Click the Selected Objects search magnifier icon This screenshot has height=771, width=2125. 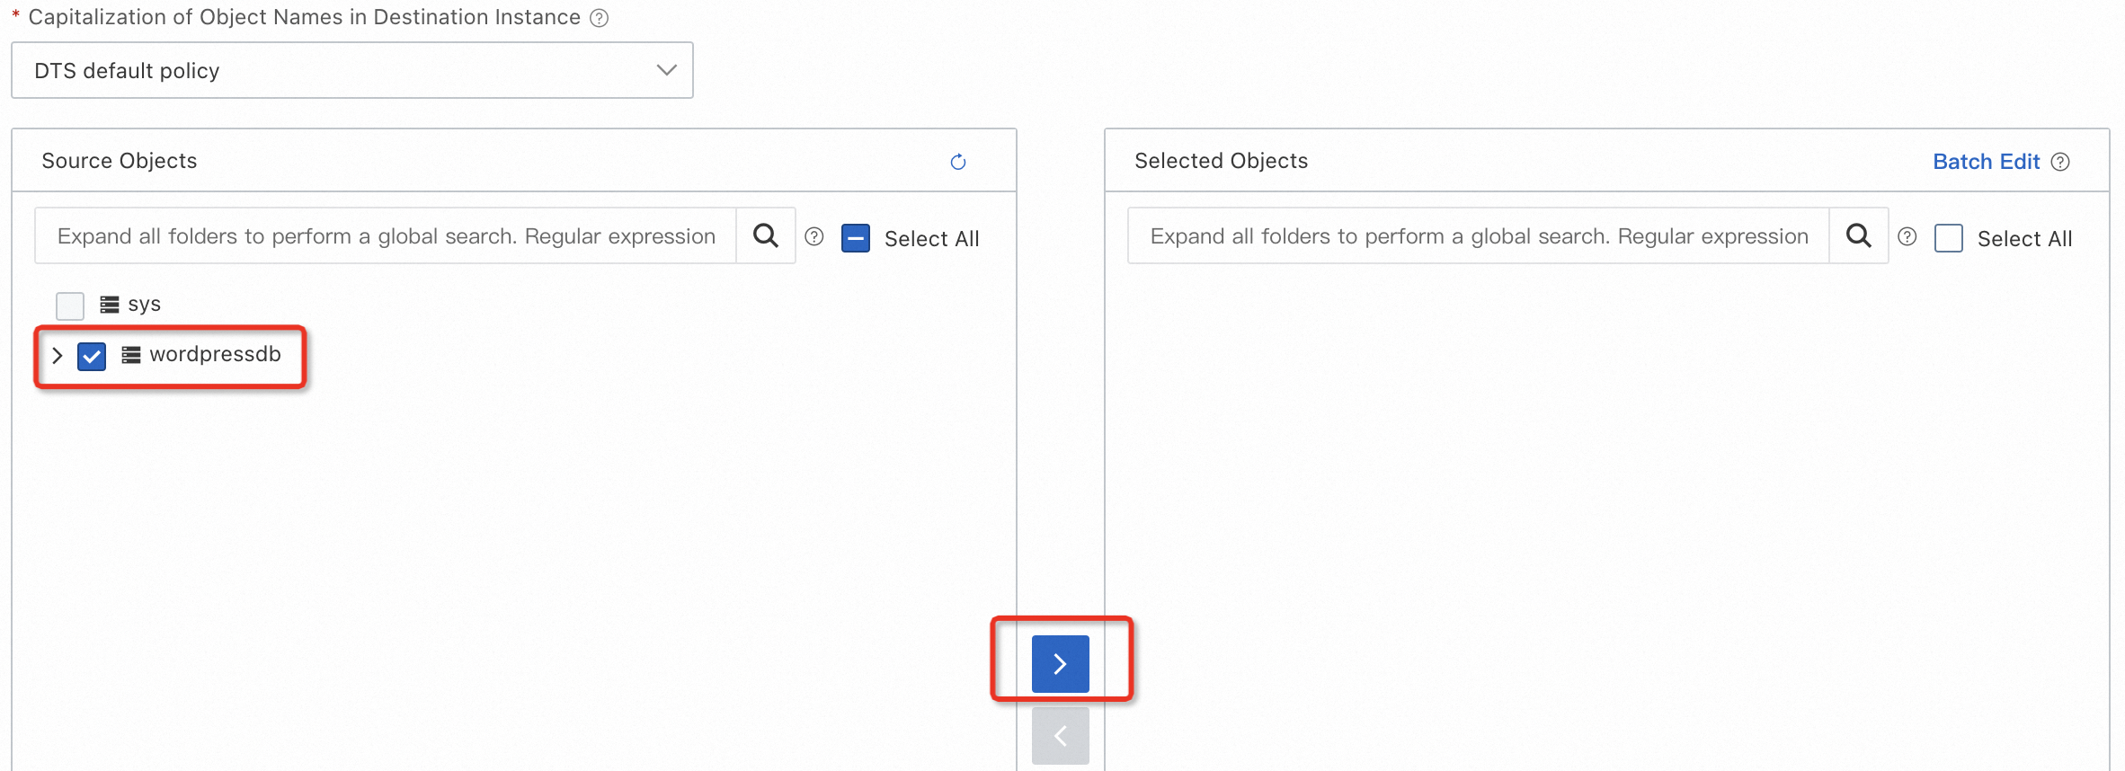coord(1858,236)
